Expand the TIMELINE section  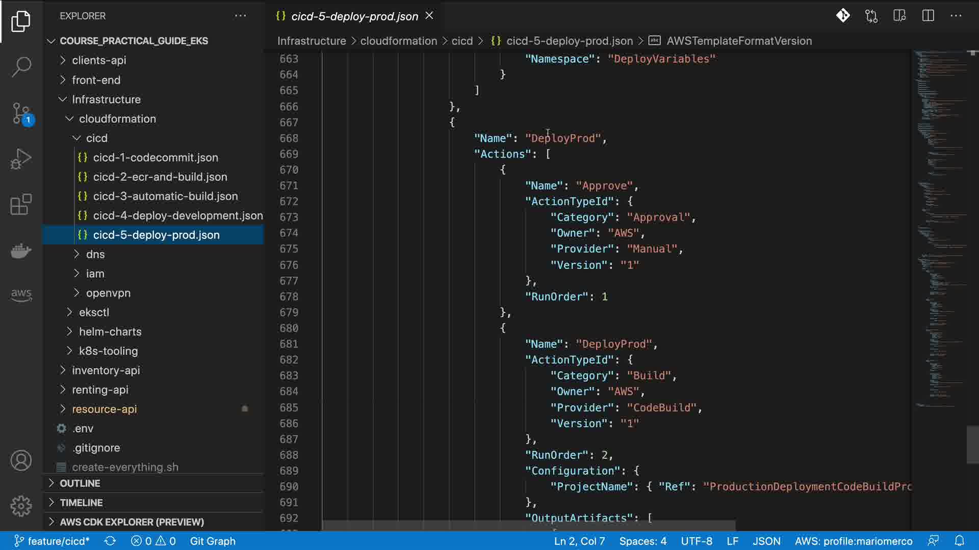[81, 503]
